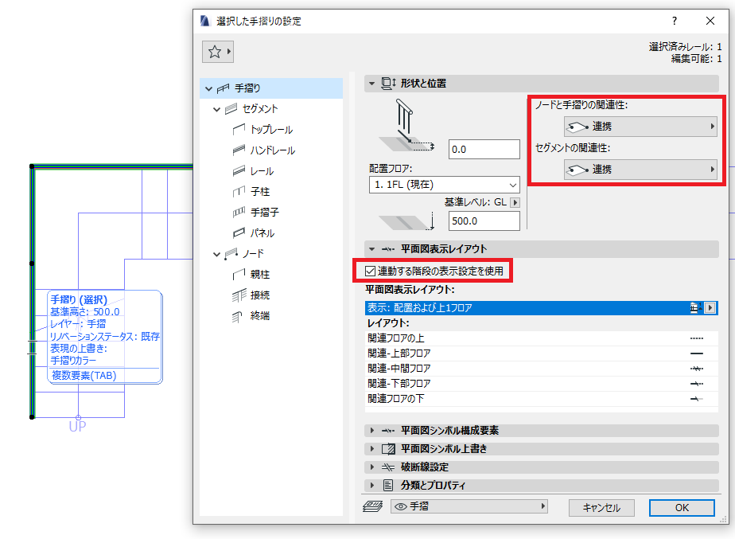Screen dimensions: 735x539
Task: Select パネル item in the tree
Action: coord(262,232)
